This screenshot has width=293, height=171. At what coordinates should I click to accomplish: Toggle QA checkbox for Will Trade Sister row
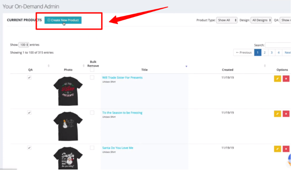pyautogui.click(x=29, y=77)
